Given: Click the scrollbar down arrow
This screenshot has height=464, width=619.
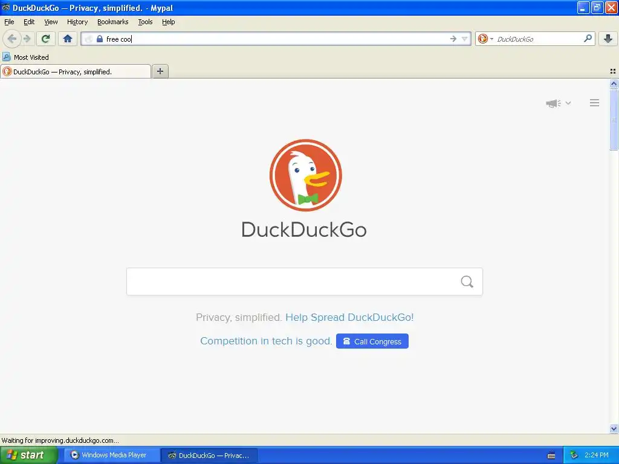Looking at the screenshot, I should click(x=614, y=428).
